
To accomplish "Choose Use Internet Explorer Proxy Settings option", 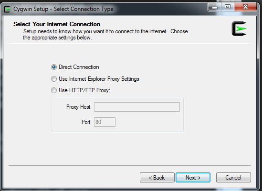I will 54,79.
